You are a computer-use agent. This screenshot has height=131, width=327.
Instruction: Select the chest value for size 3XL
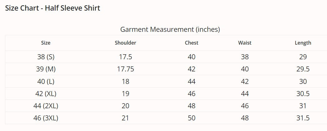coord(192,118)
